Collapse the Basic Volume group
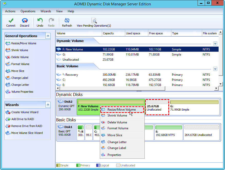Screen dimensions: 225x170 215,69
